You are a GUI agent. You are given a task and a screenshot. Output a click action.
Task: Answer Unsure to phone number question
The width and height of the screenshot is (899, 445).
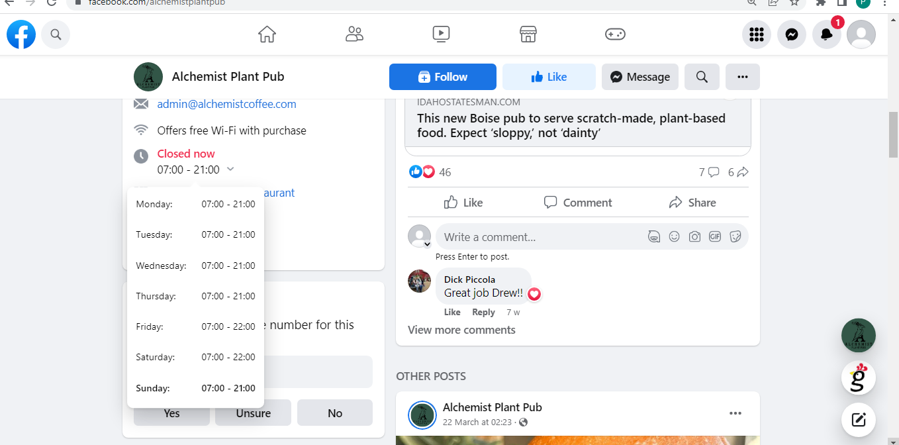pyautogui.click(x=253, y=413)
